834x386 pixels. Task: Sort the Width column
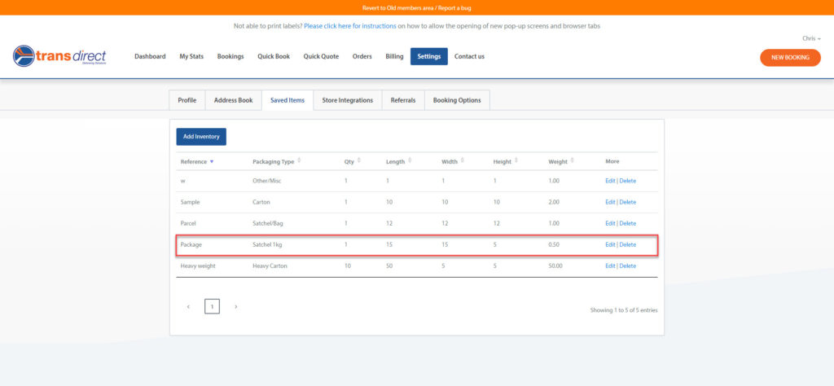click(463, 161)
